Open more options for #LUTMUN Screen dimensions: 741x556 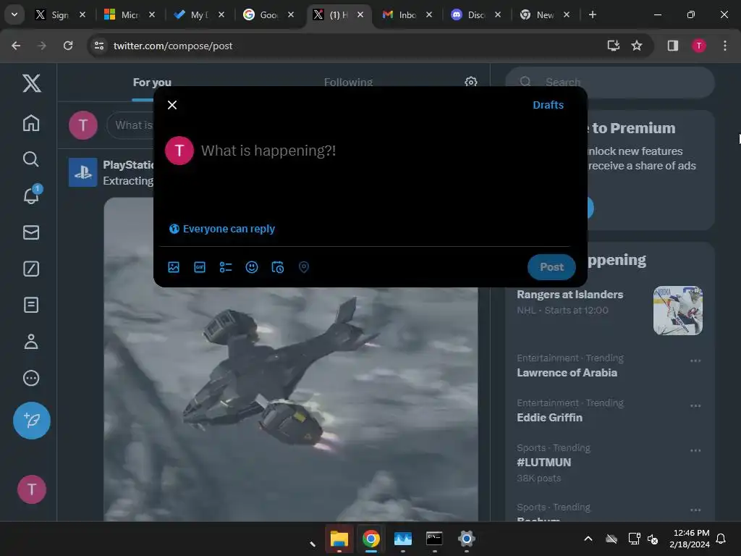pyautogui.click(x=695, y=450)
